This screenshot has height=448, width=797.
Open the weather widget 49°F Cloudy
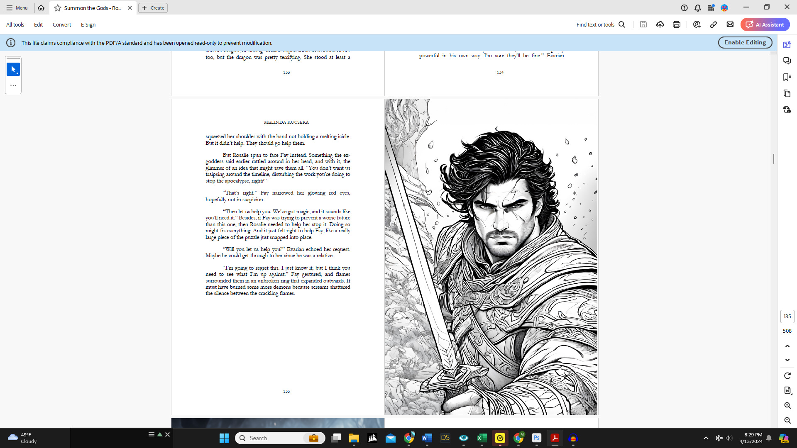pyautogui.click(x=23, y=438)
